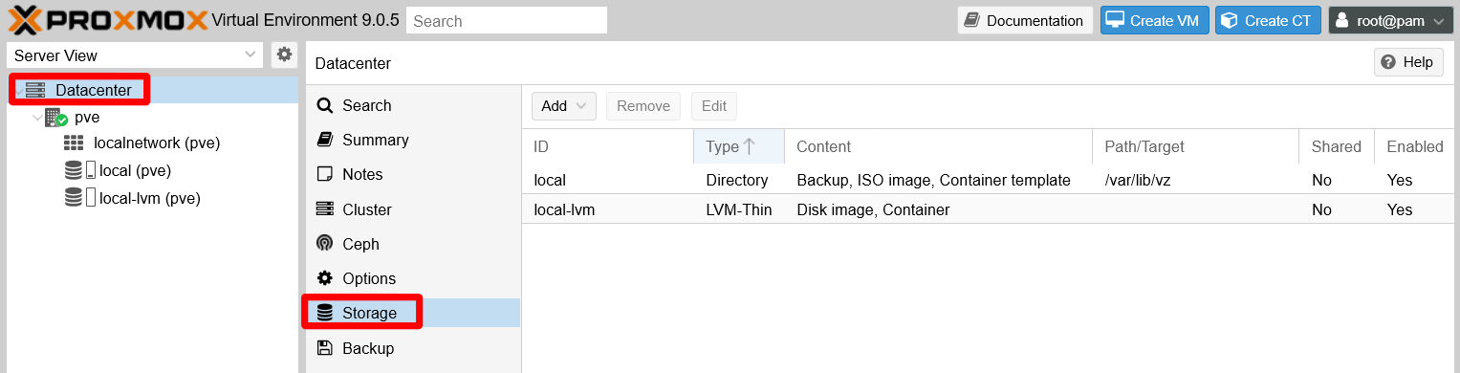Screen dimensions: 1460x373
Task: Collapse the pve node expander
Action: coord(37,118)
